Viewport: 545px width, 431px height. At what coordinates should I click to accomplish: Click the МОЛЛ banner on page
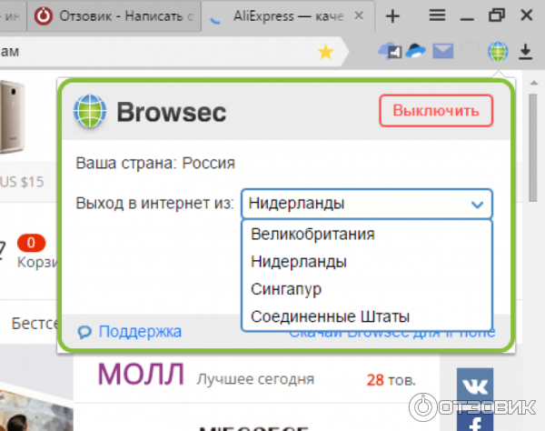click(x=141, y=375)
